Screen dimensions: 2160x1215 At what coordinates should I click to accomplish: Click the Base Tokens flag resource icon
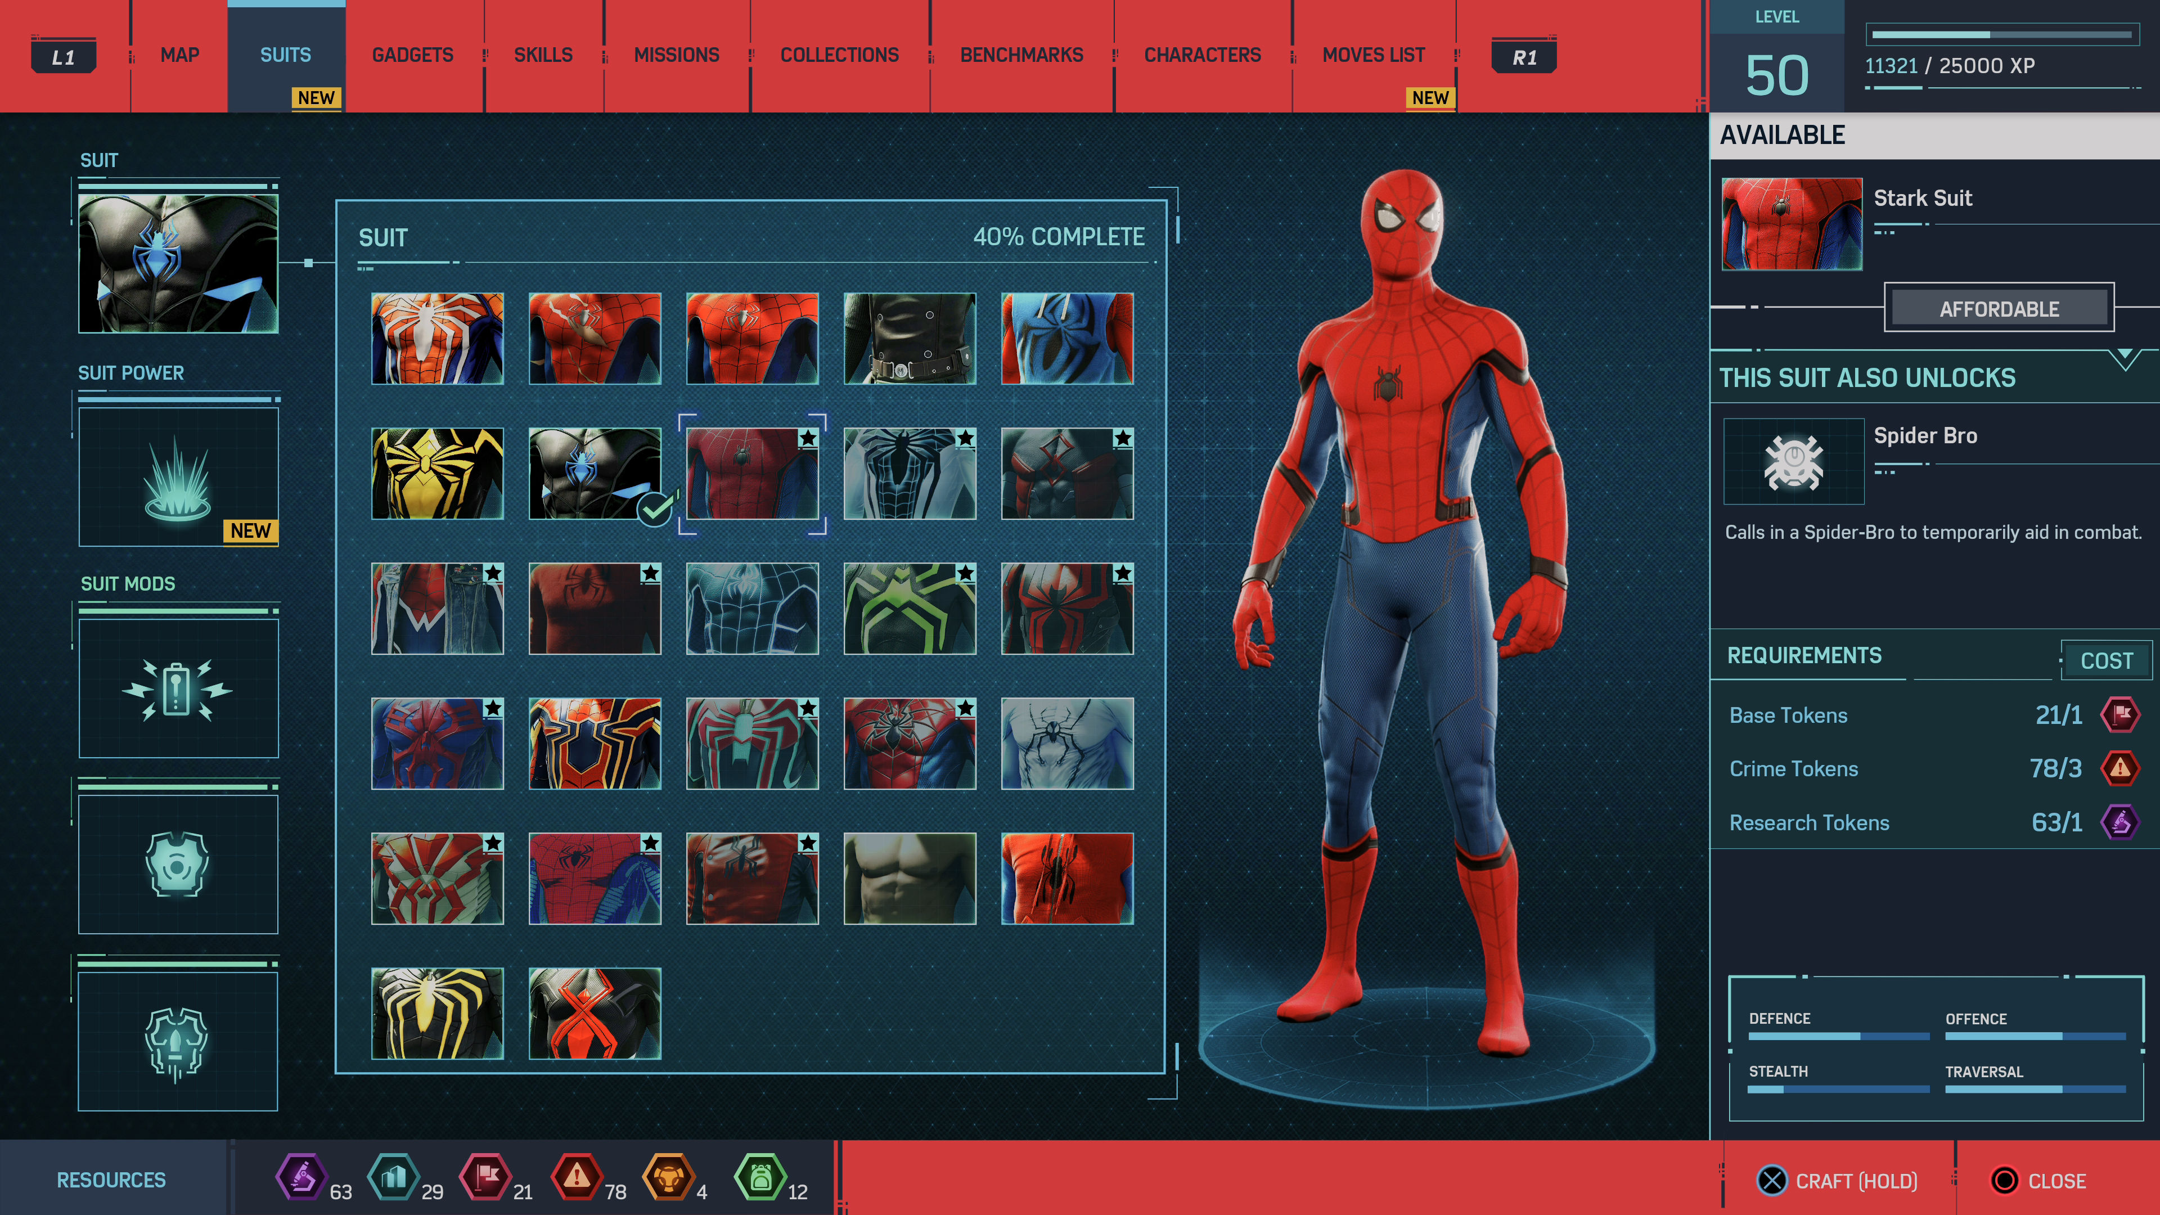(485, 1176)
